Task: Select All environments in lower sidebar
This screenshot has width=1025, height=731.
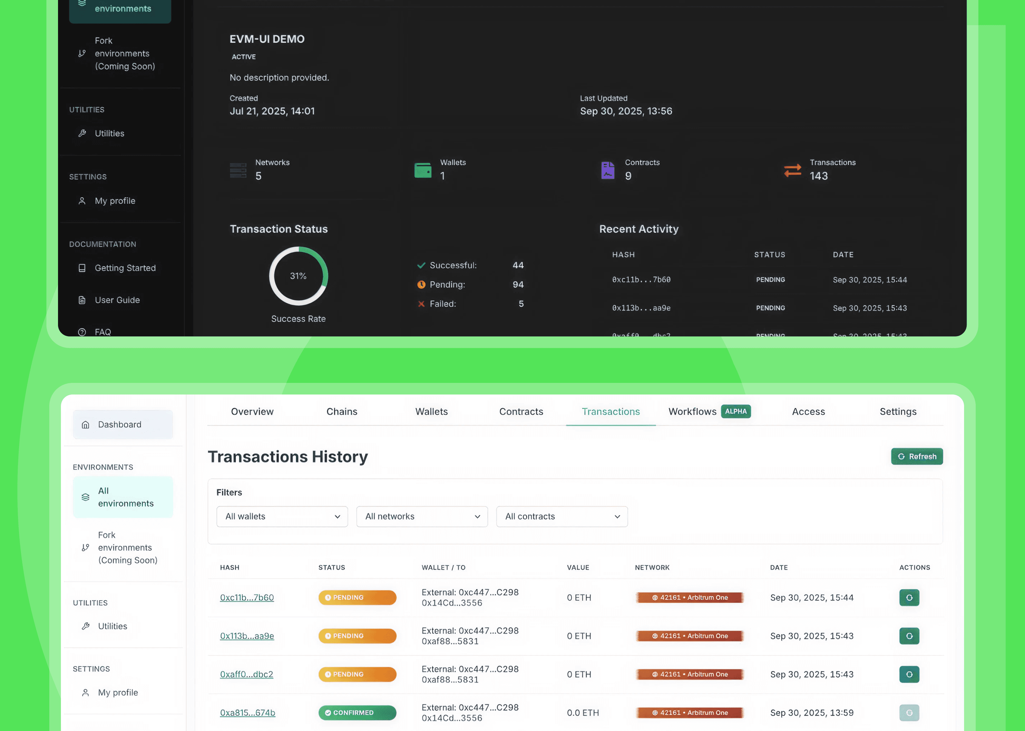Action: [x=123, y=497]
